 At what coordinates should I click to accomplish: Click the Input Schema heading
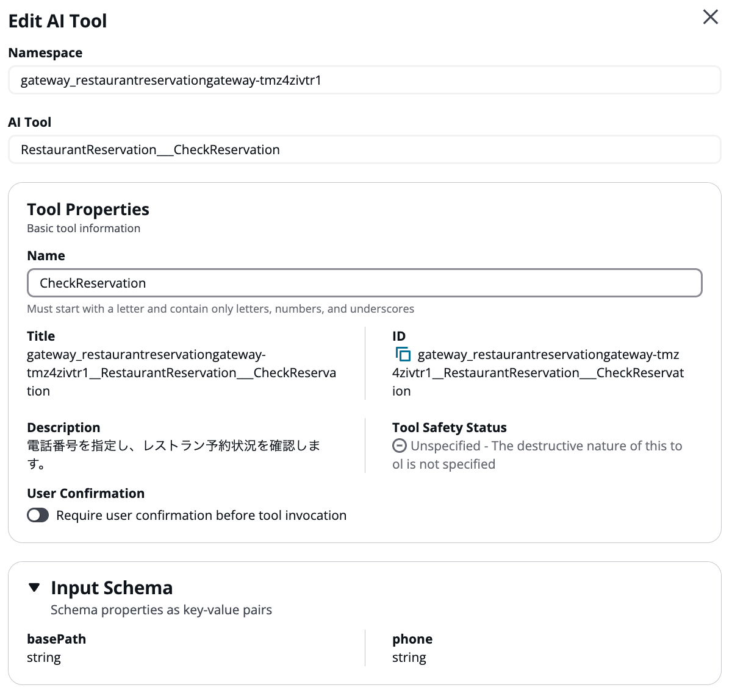[112, 588]
